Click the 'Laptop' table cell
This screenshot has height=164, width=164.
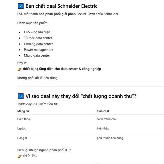[22, 128]
